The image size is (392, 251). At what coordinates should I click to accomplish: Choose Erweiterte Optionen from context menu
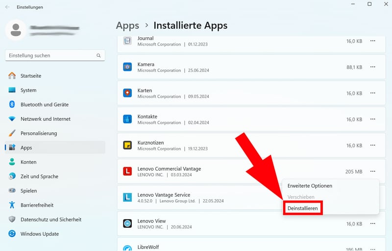[x=310, y=186]
